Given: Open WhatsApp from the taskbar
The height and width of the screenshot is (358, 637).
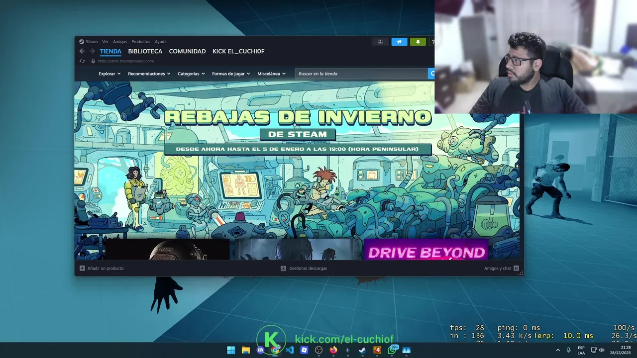Looking at the screenshot, I should click(x=392, y=350).
